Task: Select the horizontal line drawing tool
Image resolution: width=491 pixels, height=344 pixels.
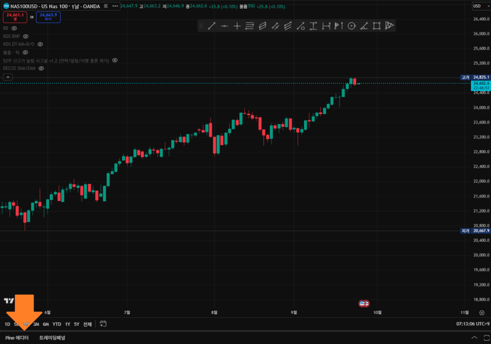Action: pos(224,26)
